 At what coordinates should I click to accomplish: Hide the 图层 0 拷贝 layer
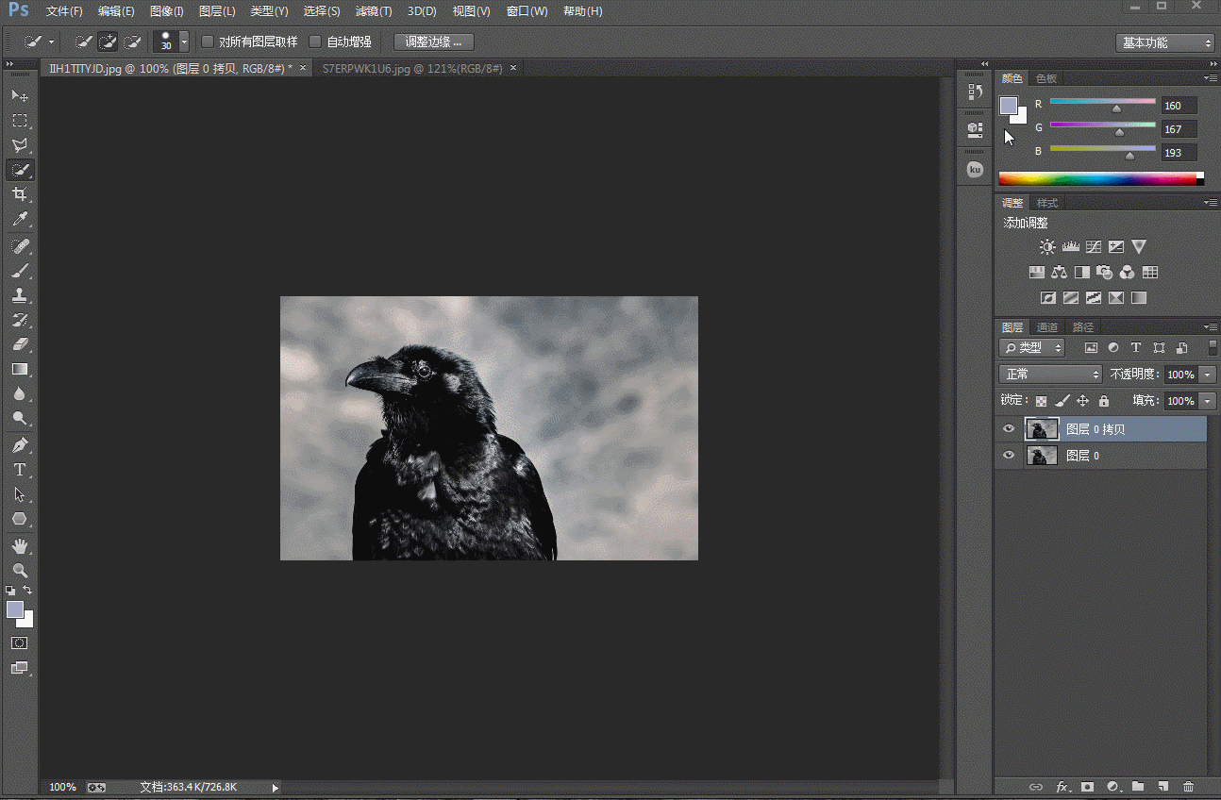point(1009,429)
